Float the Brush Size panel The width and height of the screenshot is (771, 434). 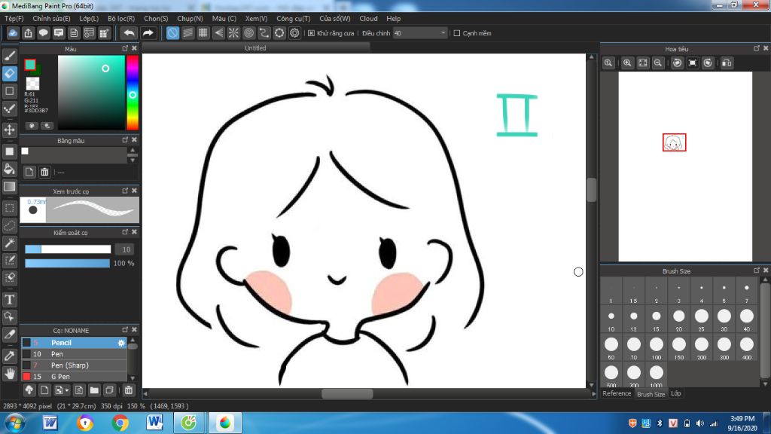756,270
